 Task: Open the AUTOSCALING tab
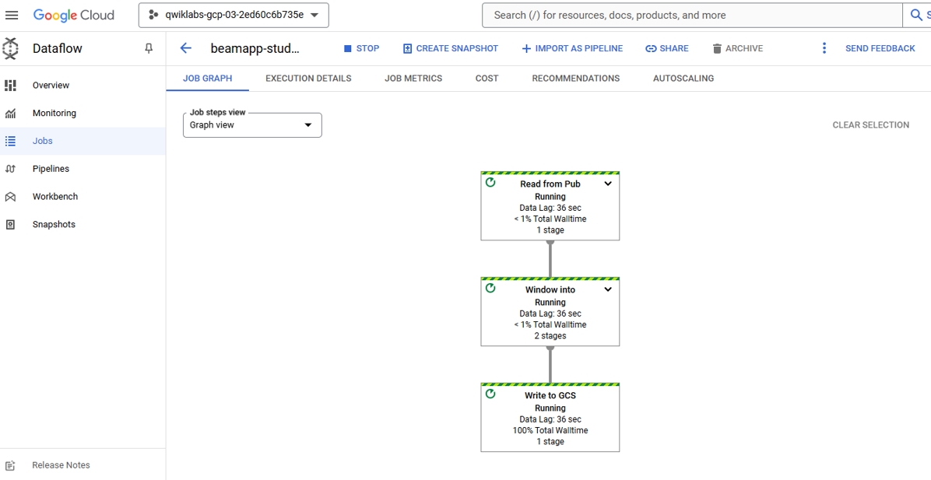click(x=683, y=78)
